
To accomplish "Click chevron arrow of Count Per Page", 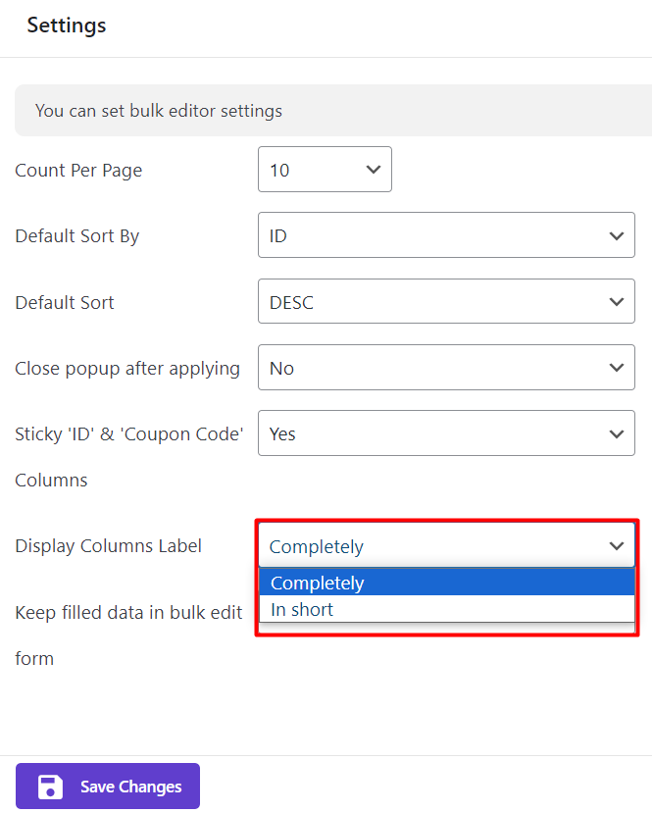I will [374, 170].
